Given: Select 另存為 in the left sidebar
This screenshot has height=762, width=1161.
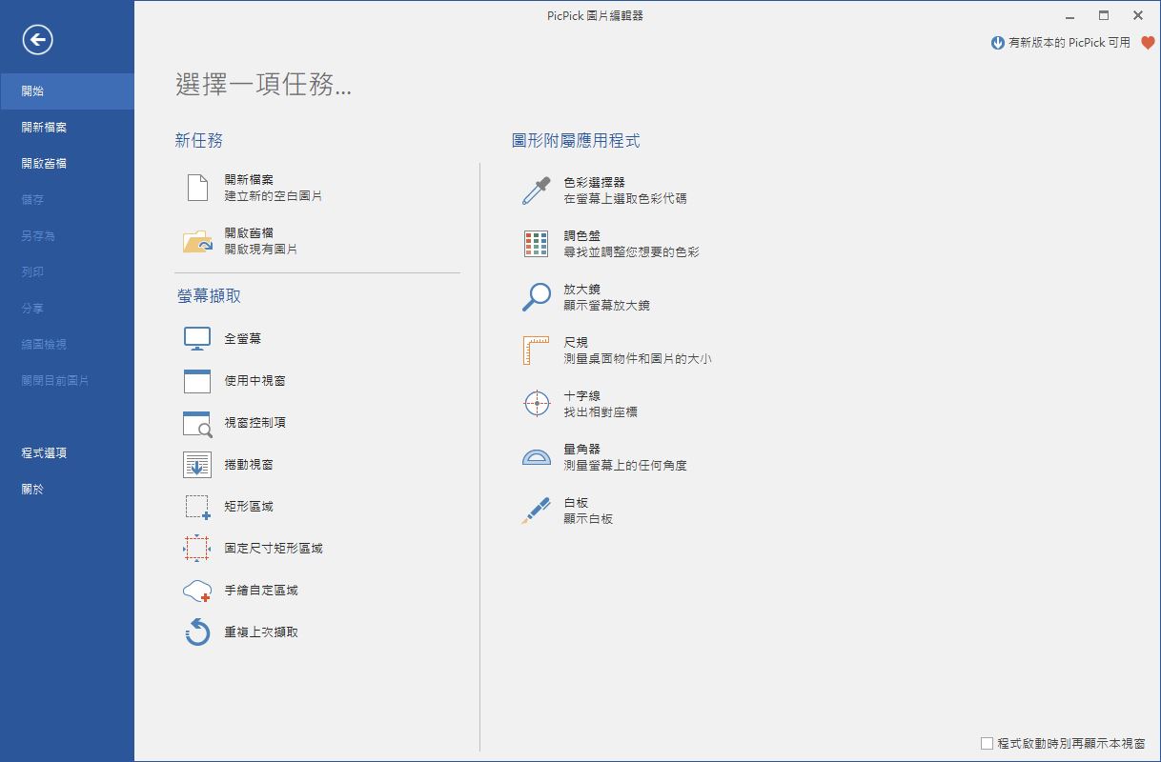Looking at the screenshot, I should (x=67, y=236).
